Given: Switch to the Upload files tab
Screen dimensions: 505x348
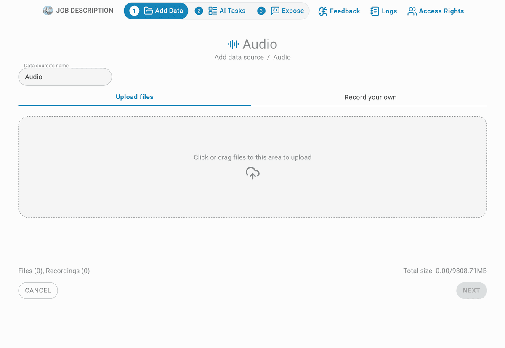Looking at the screenshot, I should pos(135,97).
